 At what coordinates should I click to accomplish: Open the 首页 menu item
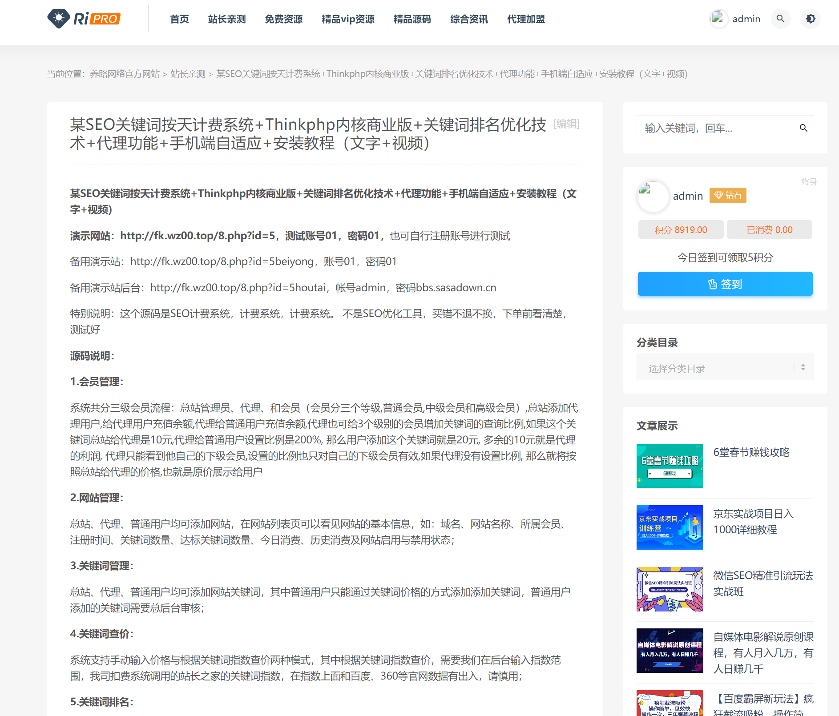click(179, 19)
